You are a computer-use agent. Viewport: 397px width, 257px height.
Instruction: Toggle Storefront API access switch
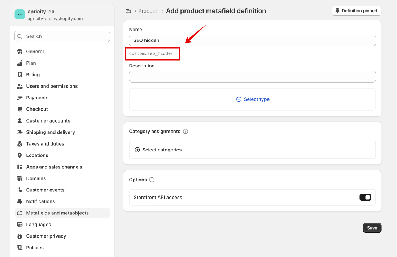tap(365, 197)
